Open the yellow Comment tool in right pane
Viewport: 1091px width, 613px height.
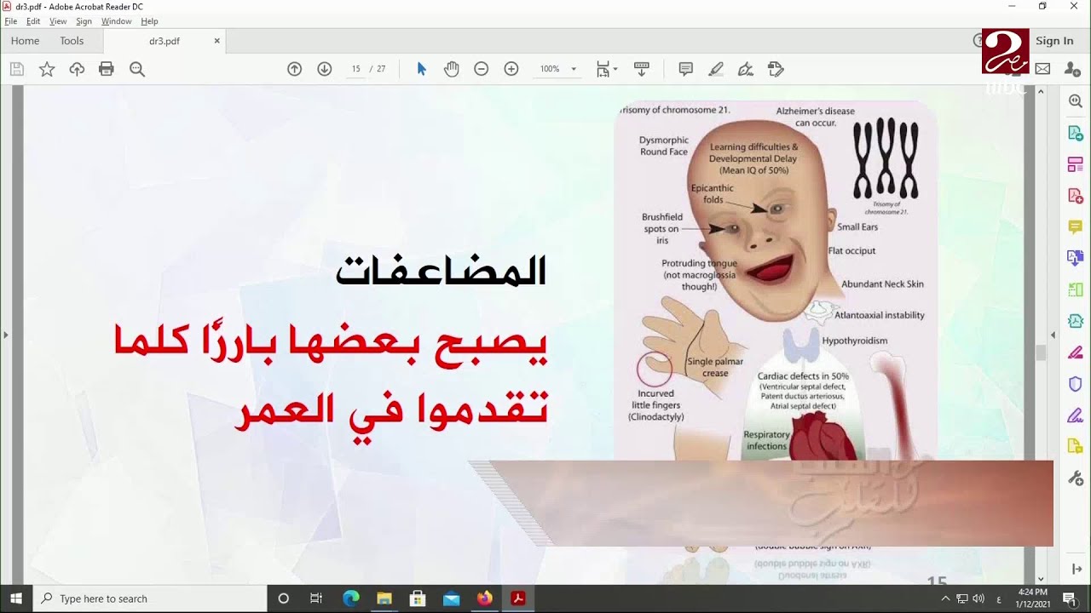click(x=1075, y=226)
